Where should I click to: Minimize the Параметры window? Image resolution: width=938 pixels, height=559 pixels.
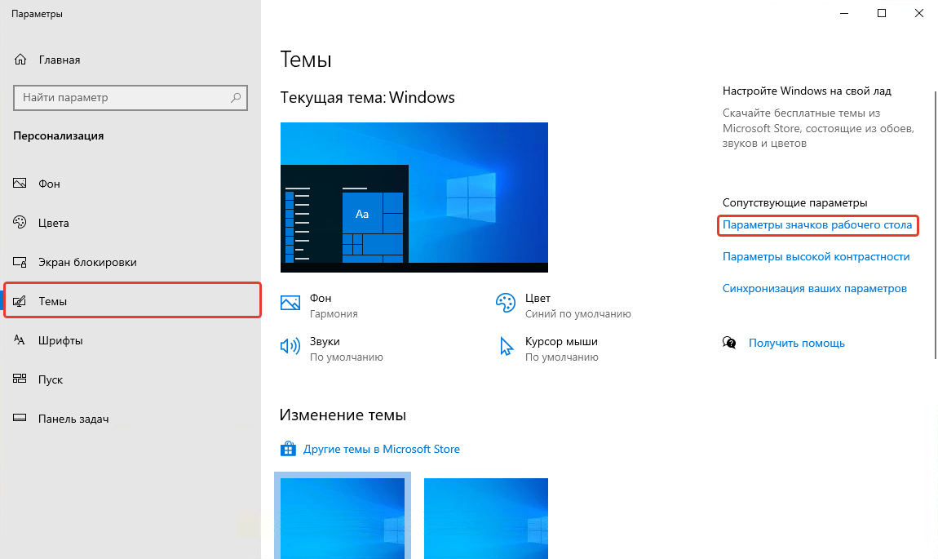point(844,13)
